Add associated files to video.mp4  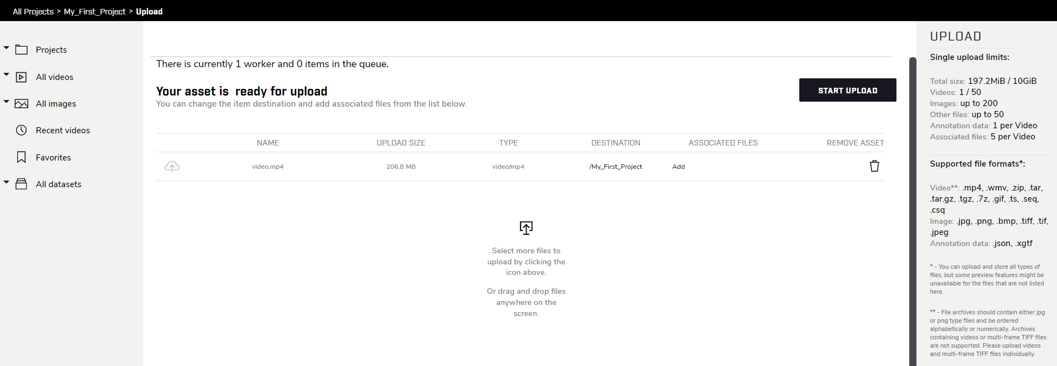(678, 167)
